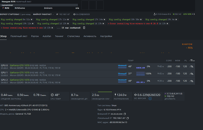Dismiss 'Rig config changed 17h 11m' message
This screenshot has height=130, width=203.
click(68, 19)
